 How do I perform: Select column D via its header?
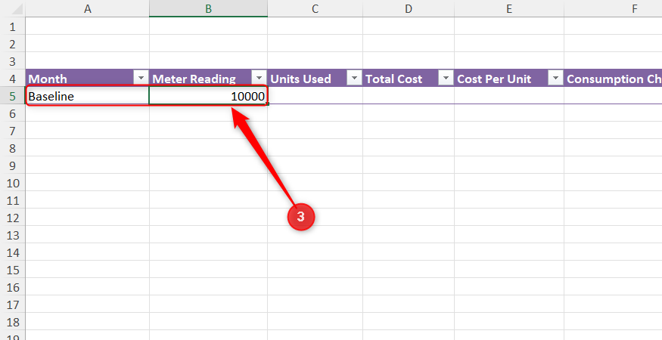pos(409,8)
